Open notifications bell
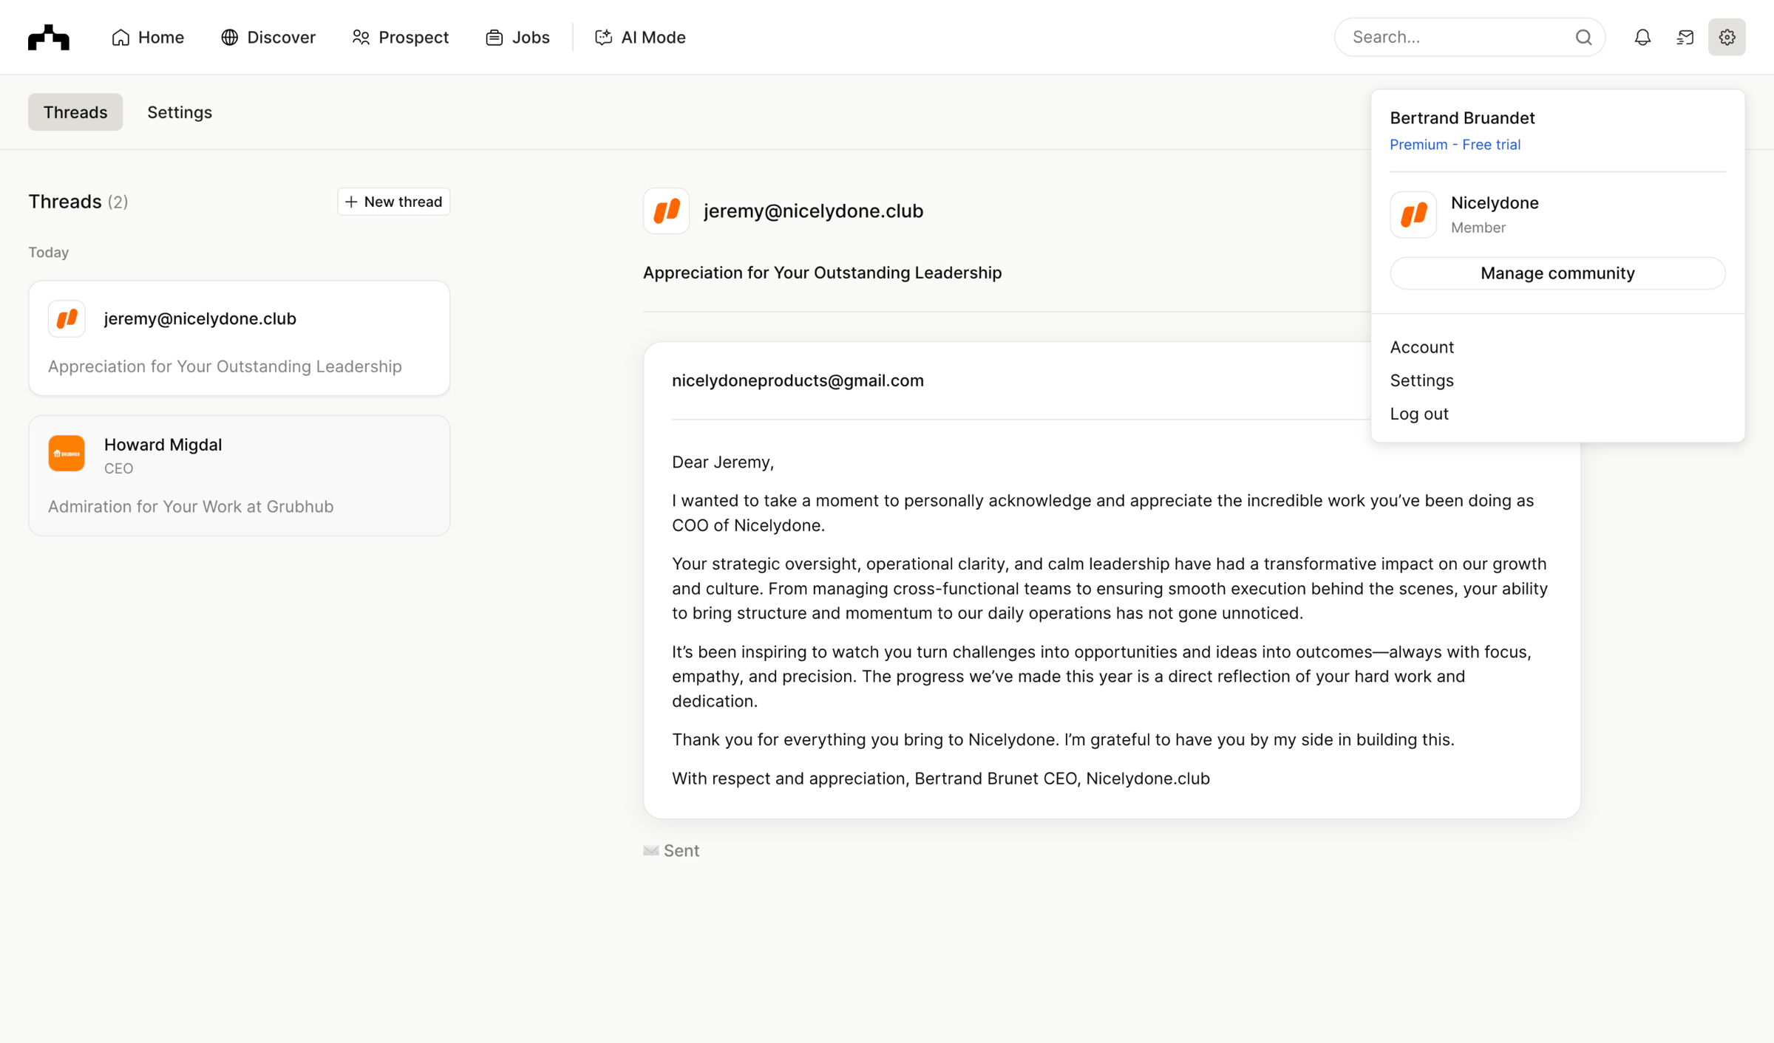Viewport: 1774px width, 1043px height. (1642, 37)
